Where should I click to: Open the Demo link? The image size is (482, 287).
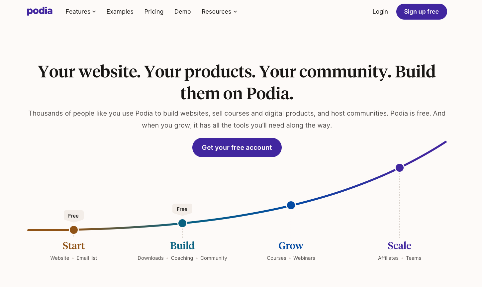click(x=183, y=12)
